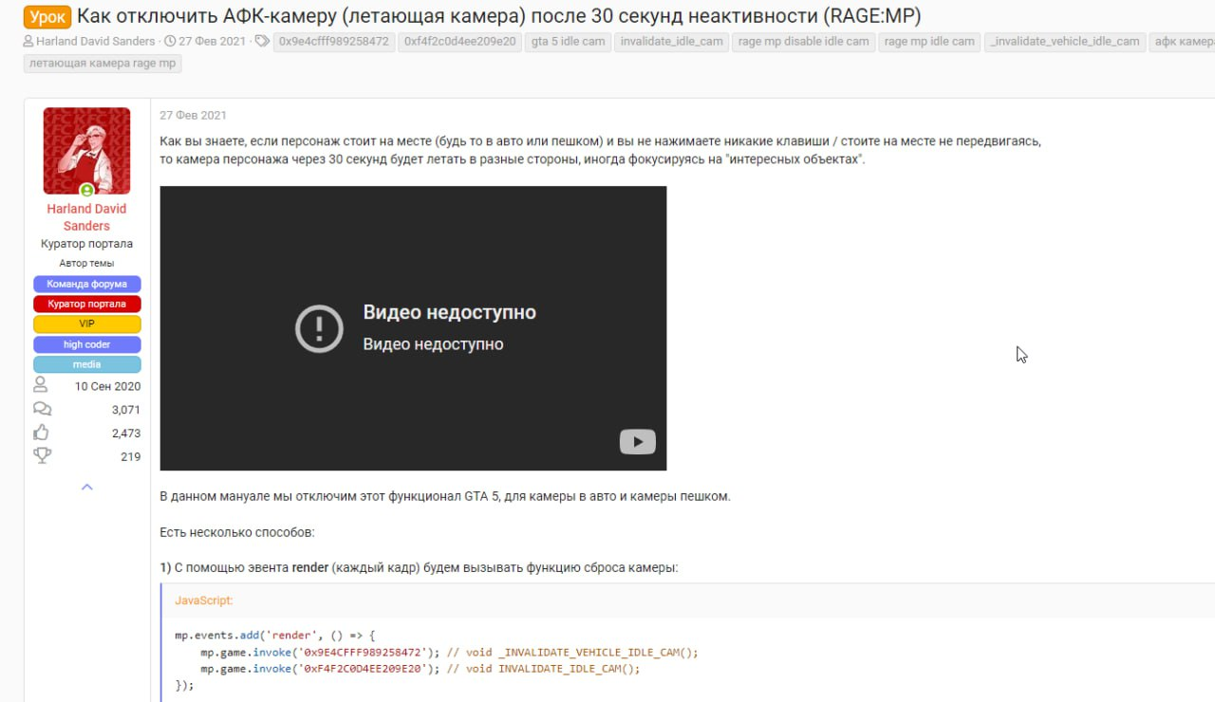Click the reaction score 2,473
The image size is (1215, 702).
click(125, 434)
